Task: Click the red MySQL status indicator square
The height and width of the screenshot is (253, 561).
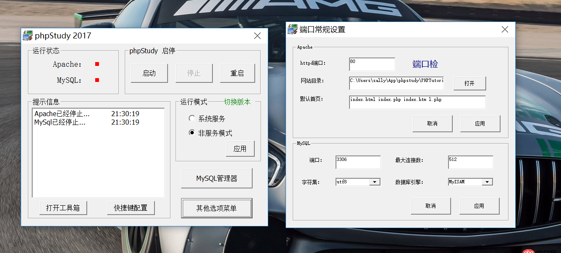Action: tap(96, 79)
